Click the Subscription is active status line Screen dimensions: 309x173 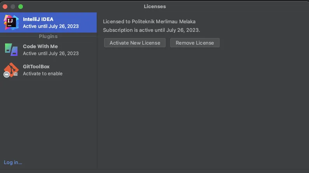(151, 30)
